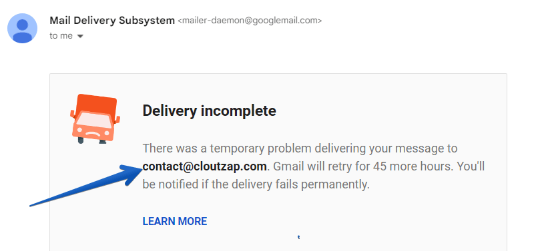
Task: Click the sad delivery truck icon
Action: click(95, 119)
